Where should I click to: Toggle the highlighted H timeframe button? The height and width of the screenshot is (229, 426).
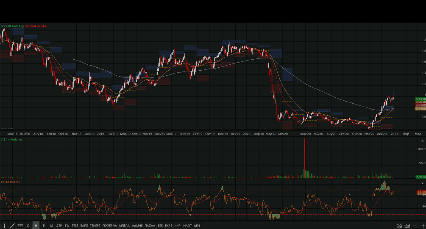[x=36, y=226]
